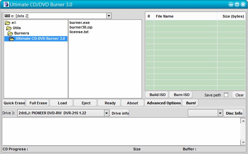Enable the Save path checkbox
The height and width of the screenshot is (154, 248).
coord(226,95)
